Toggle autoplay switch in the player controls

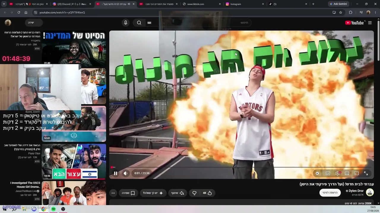pos(317,173)
